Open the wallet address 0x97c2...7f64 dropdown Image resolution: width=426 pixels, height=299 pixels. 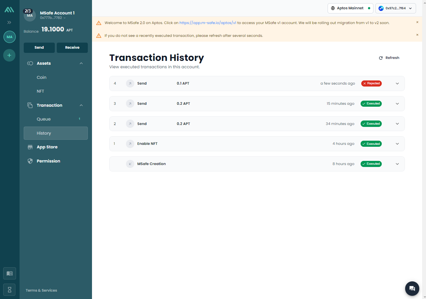[x=396, y=8]
